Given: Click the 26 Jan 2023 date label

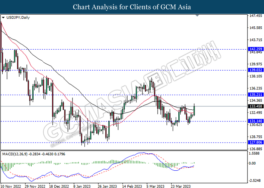Looking at the screenshot, I should [x=107, y=186].
